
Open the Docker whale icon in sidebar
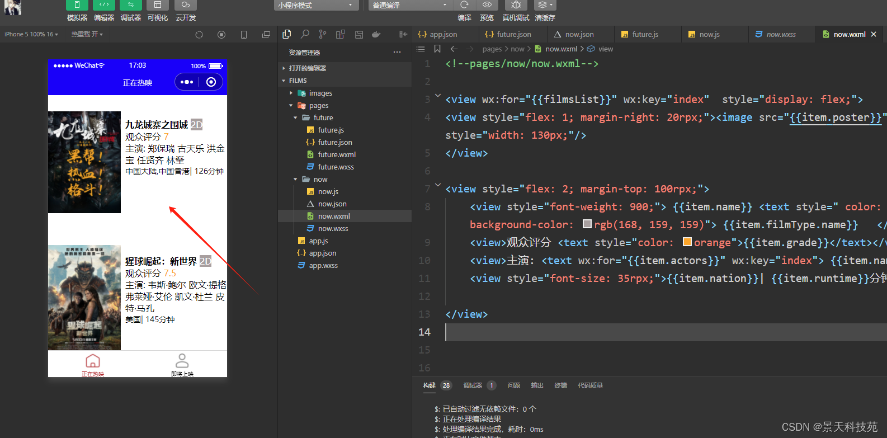[376, 34]
